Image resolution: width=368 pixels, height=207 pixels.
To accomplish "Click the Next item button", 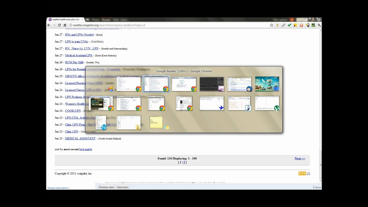I will click(122, 187).
